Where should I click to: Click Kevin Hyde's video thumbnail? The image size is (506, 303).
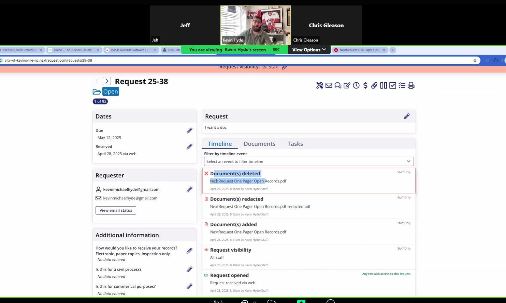256,25
